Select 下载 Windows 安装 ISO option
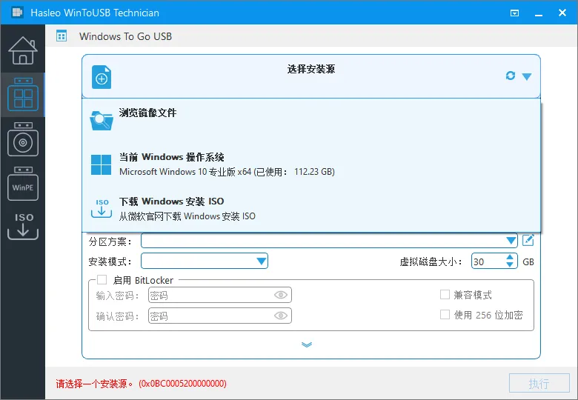This screenshot has height=400, width=578. tap(311, 209)
